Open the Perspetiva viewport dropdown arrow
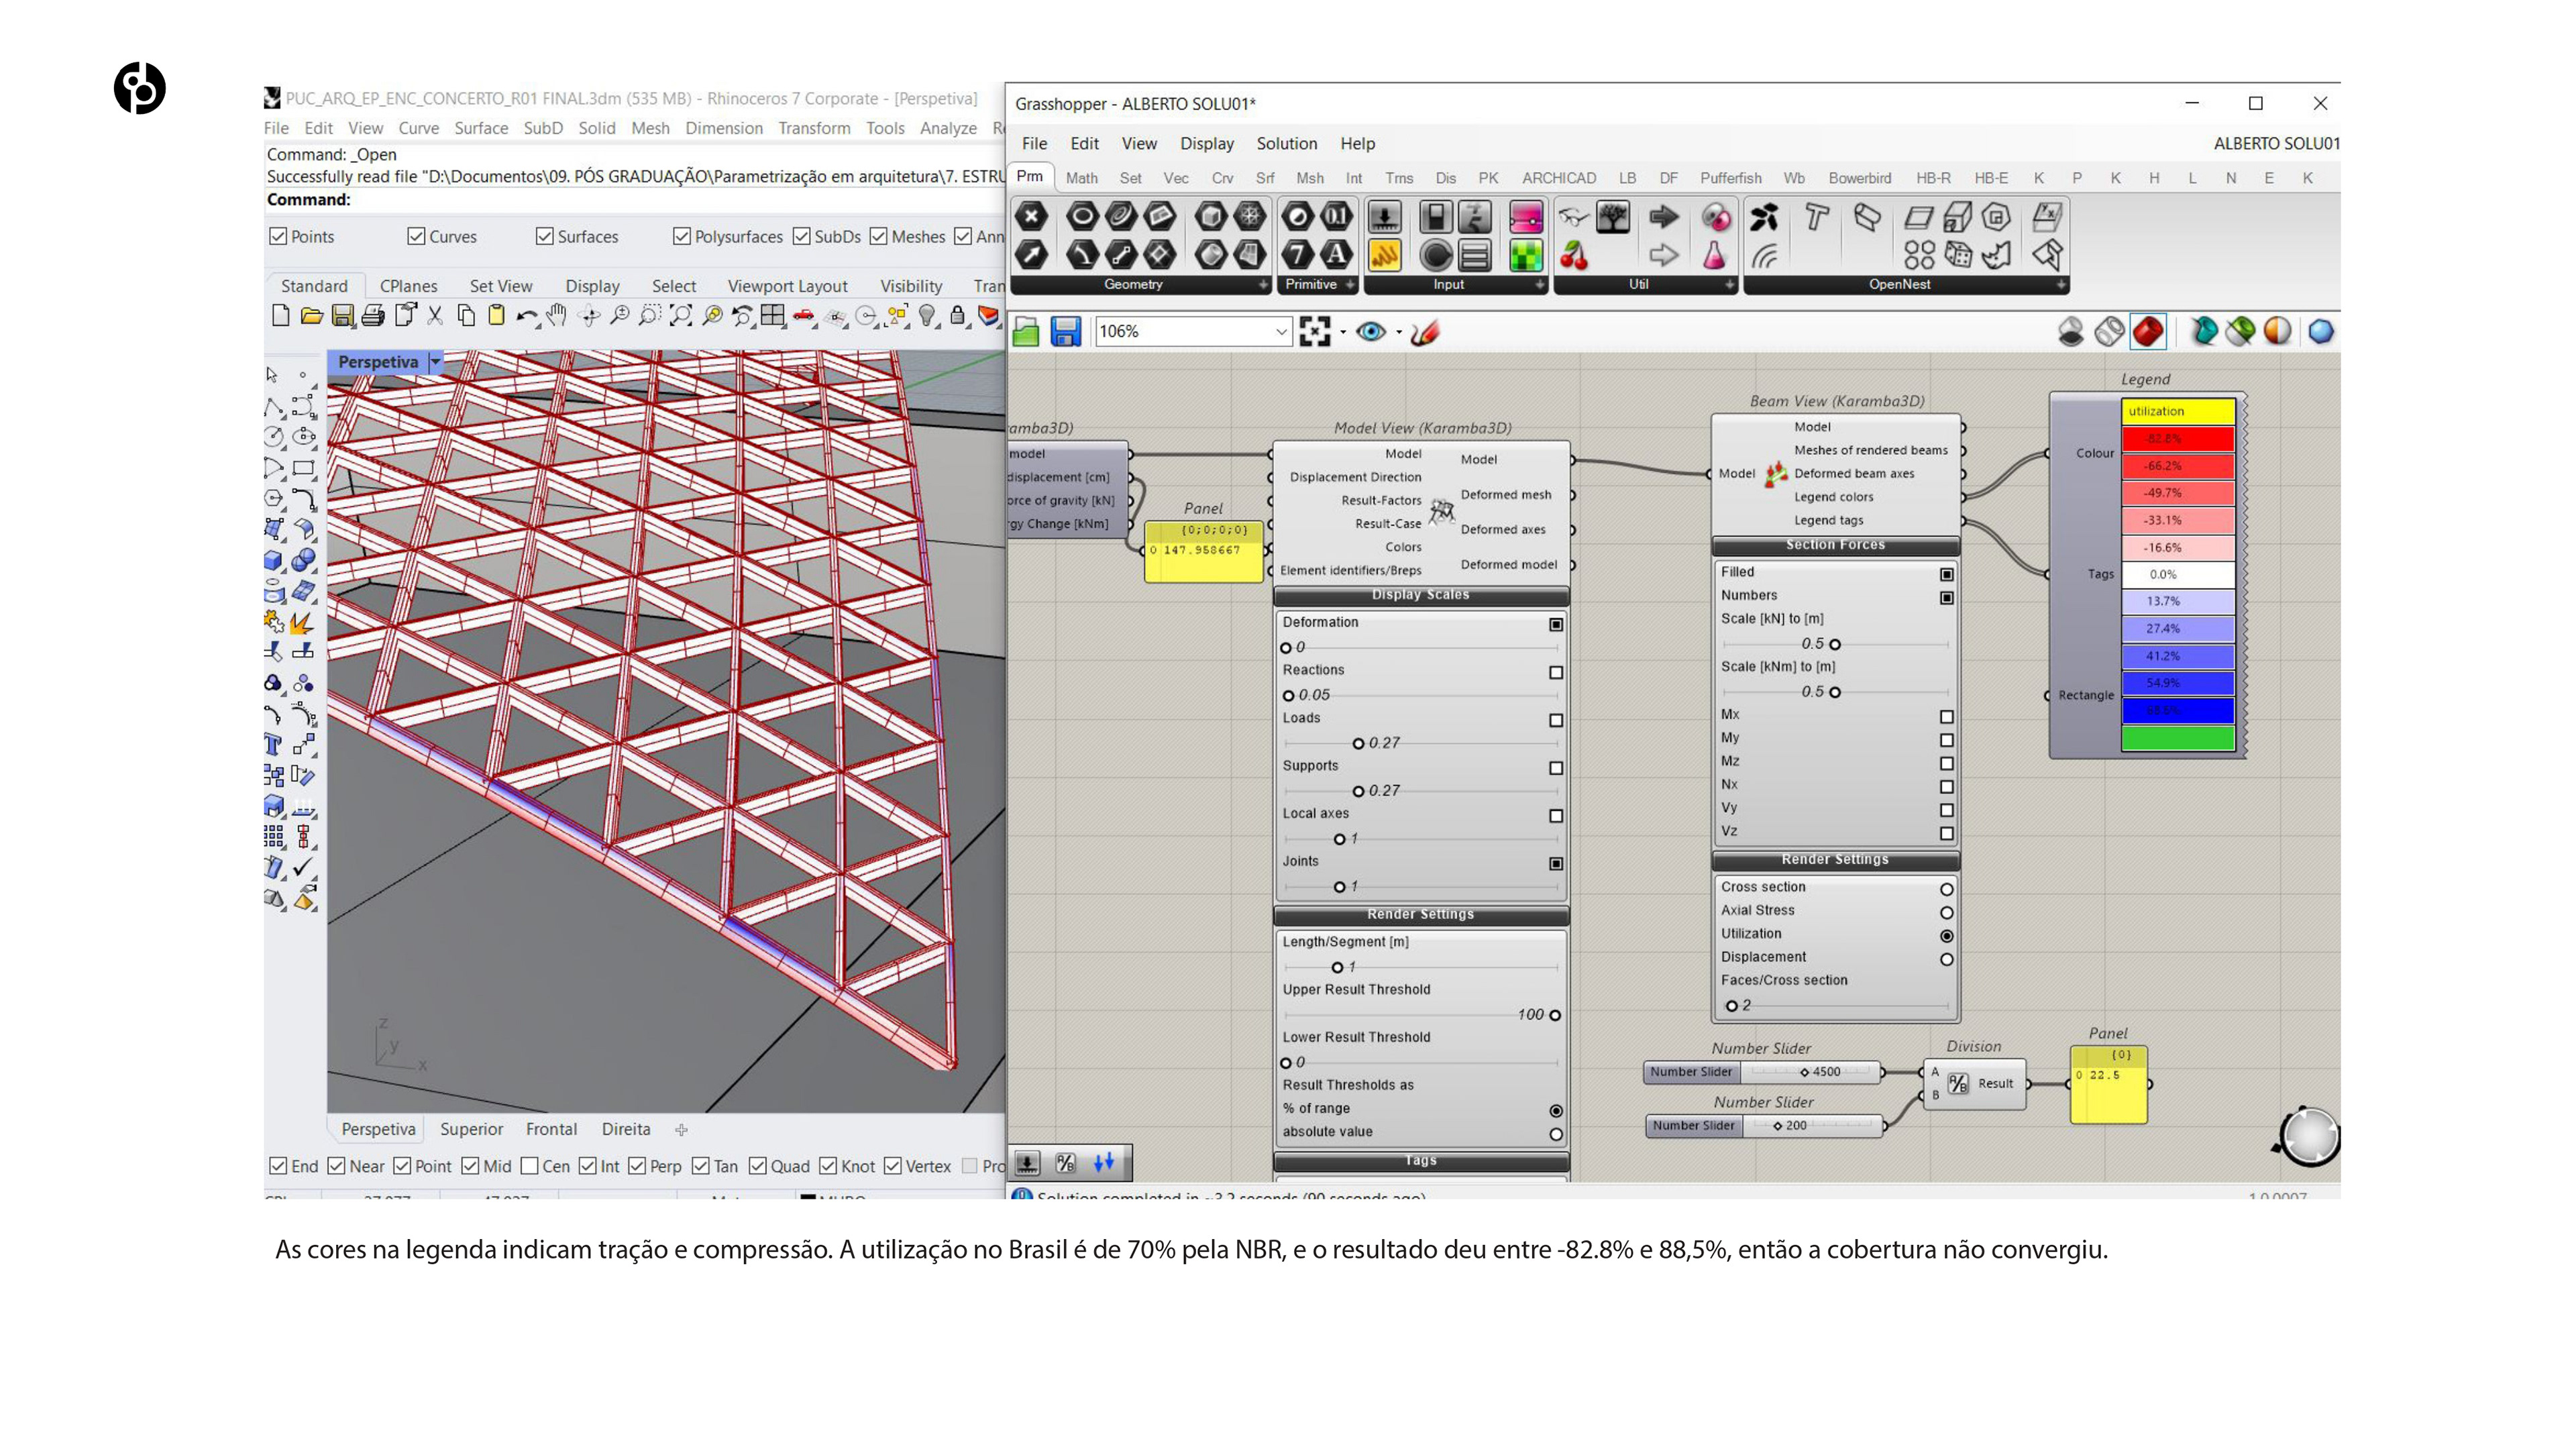Viewport: 2576px width, 1449px height. [x=436, y=362]
